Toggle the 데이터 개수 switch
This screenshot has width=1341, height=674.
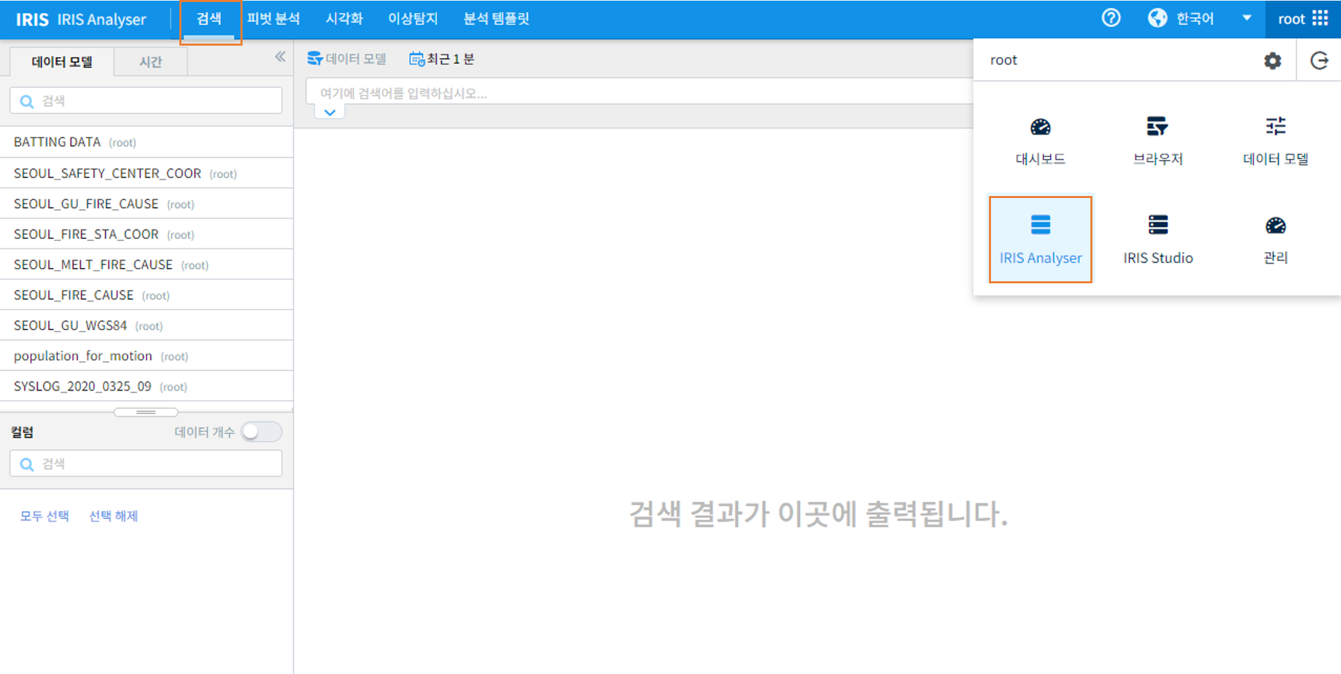(261, 432)
